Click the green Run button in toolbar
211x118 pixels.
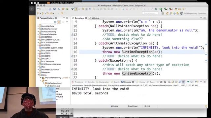click(161, 9)
